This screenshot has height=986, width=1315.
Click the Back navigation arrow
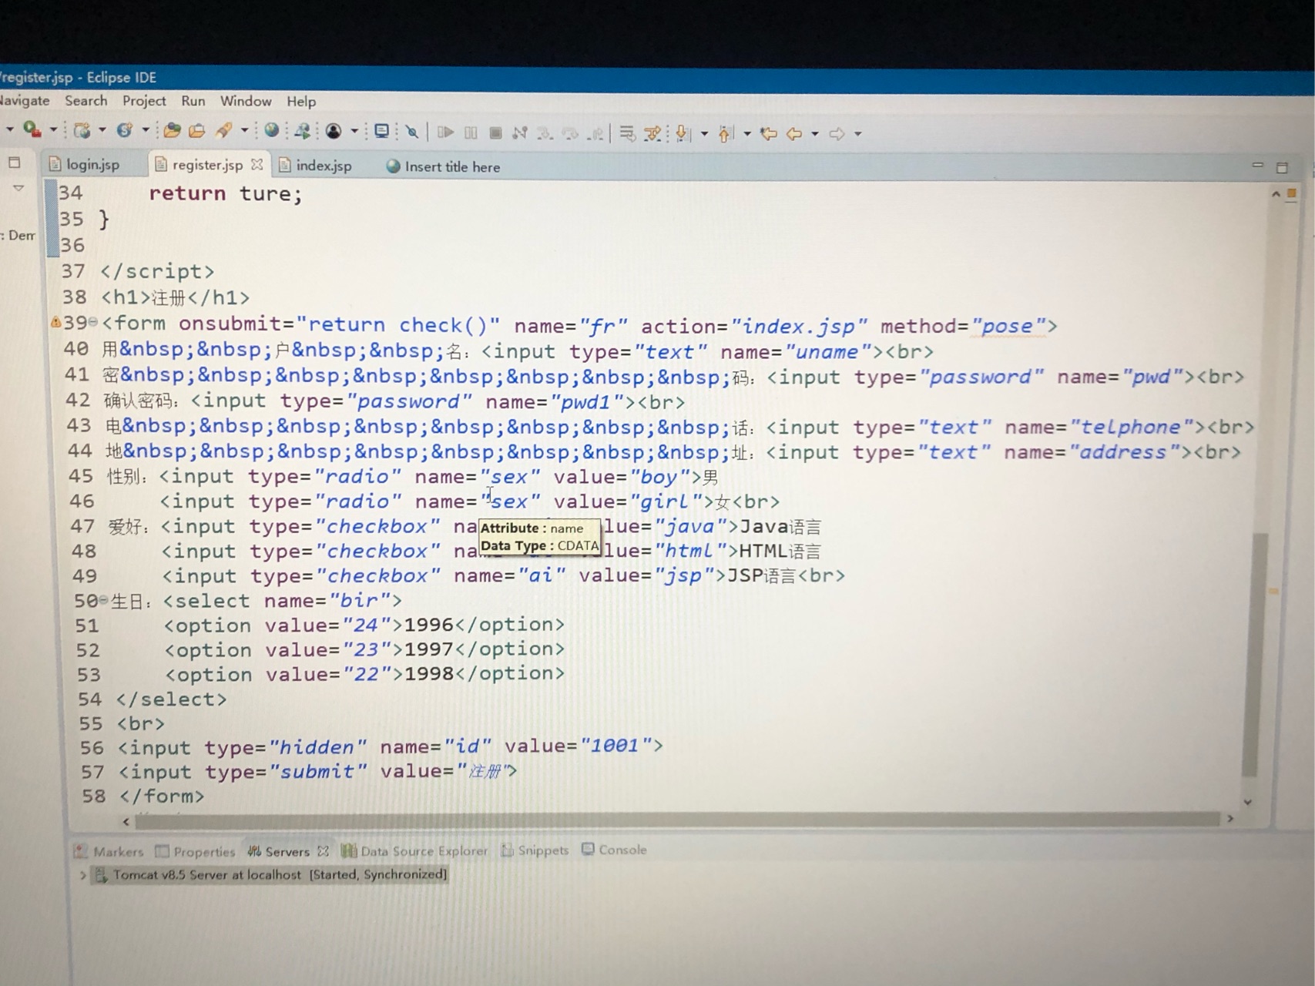[794, 134]
